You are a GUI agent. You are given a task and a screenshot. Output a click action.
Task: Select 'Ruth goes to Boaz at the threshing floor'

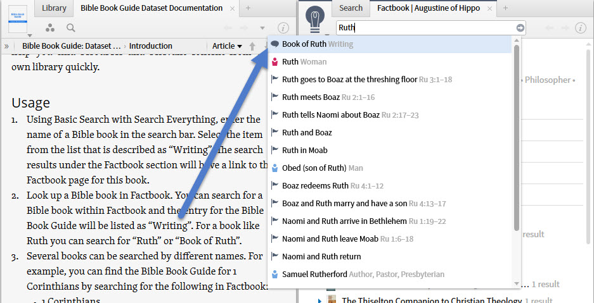[x=391, y=79]
